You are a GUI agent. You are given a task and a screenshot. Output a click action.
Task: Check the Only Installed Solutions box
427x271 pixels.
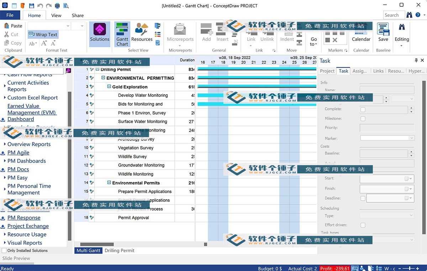[x=4, y=250]
